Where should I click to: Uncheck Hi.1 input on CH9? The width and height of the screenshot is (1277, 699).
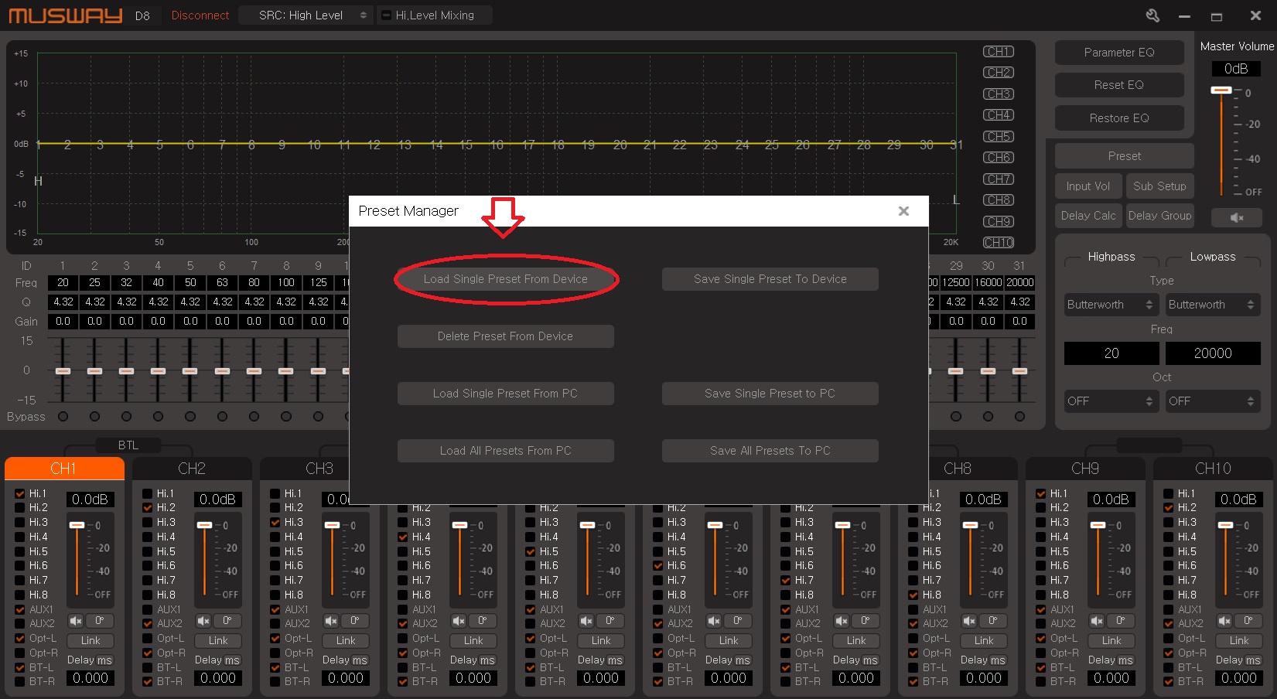(x=1041, y=493)
